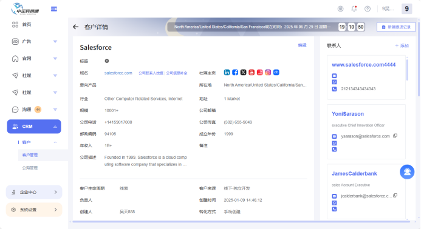Click the red icon between YouTube and Instagram

click(x=259, y=72)
